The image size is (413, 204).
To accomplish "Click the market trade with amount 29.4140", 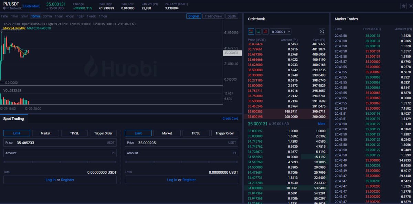I will pos(372,176).
